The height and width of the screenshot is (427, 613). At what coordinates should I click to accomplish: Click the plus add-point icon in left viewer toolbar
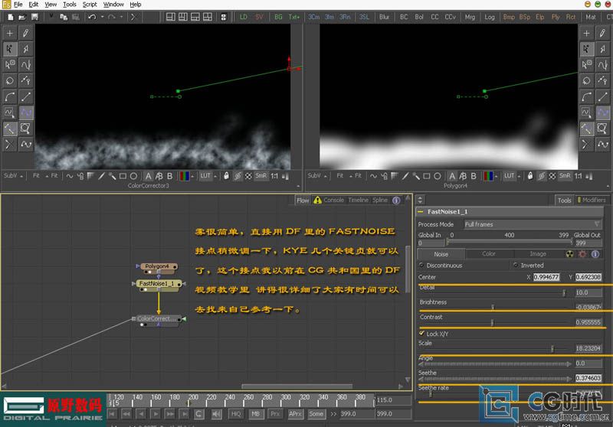click(10, 33)
